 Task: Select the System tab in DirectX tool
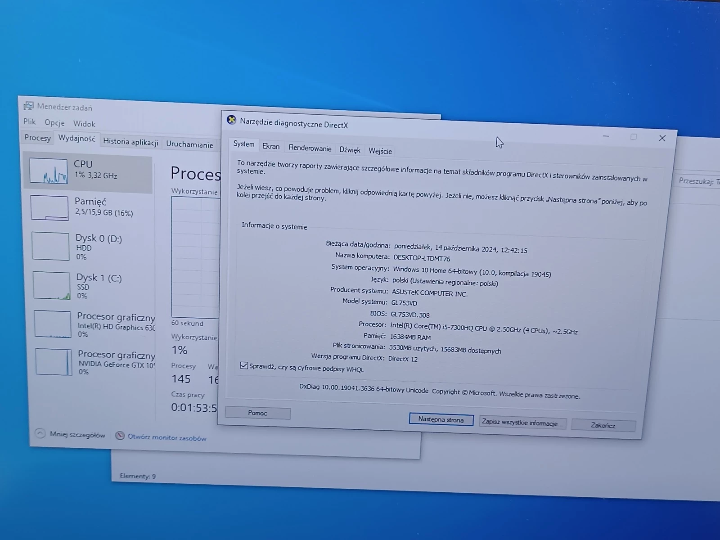[x=243, y=144]
